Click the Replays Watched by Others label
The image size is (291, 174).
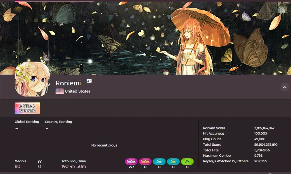(x=226, y=161)
